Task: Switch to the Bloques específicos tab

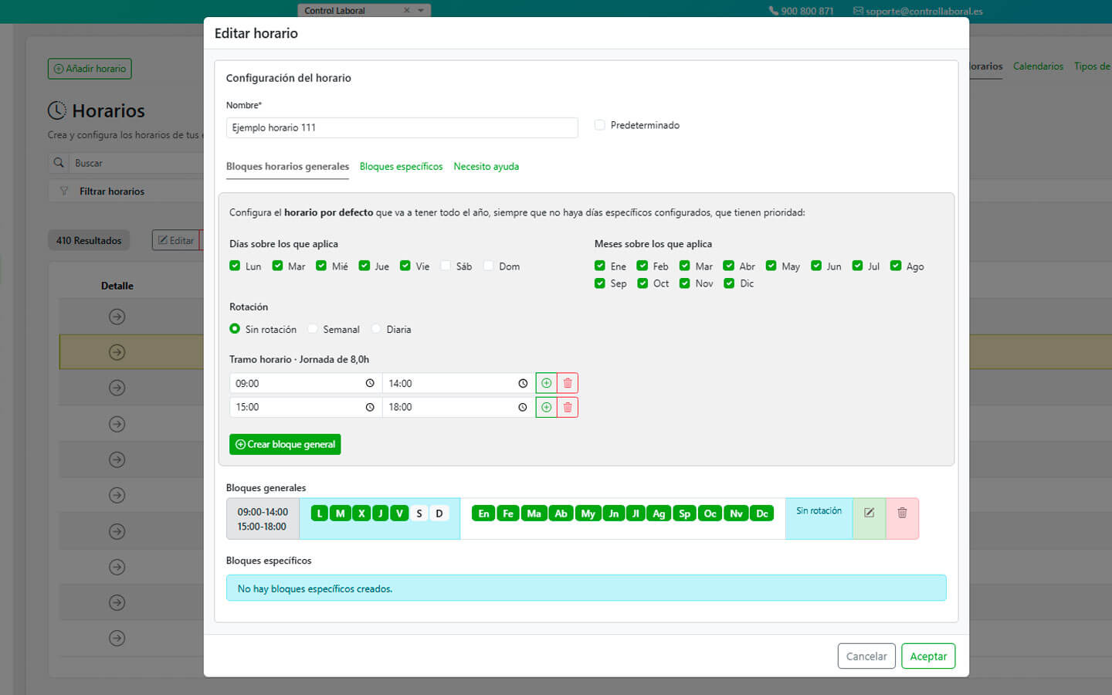Action: (401, 167)
